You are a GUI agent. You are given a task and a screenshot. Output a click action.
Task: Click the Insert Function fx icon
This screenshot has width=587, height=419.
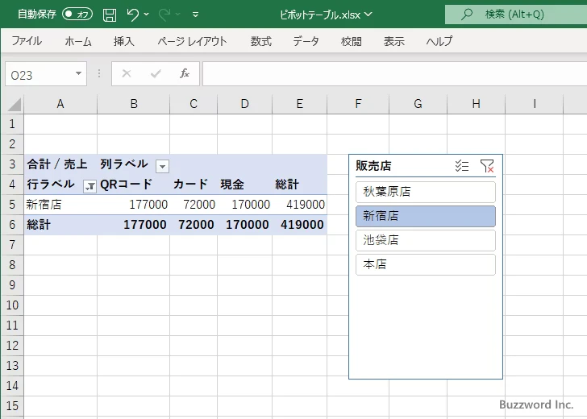click(x=184, y=73)
